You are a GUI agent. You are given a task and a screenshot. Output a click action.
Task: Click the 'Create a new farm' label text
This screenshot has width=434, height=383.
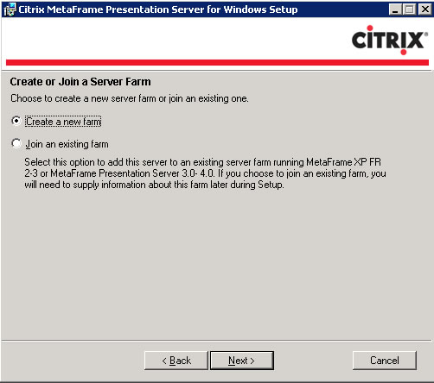(x=63, y=122)
